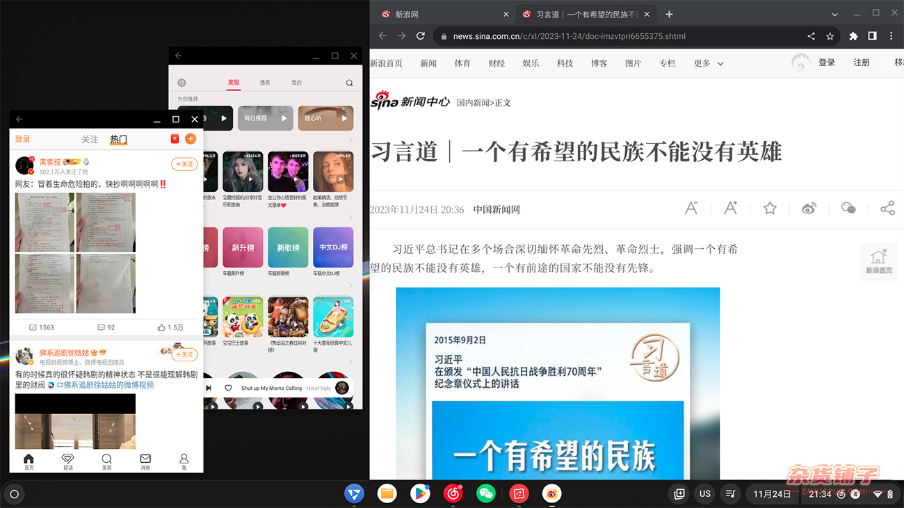The image size is (904, 508).
Task: Play the 每日推荐 card in the music app
Action: [264, 118]
